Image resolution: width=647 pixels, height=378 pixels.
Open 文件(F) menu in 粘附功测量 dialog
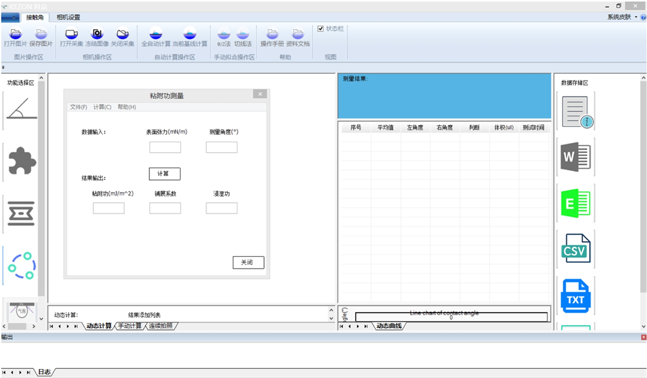click(x=78, y=107)
